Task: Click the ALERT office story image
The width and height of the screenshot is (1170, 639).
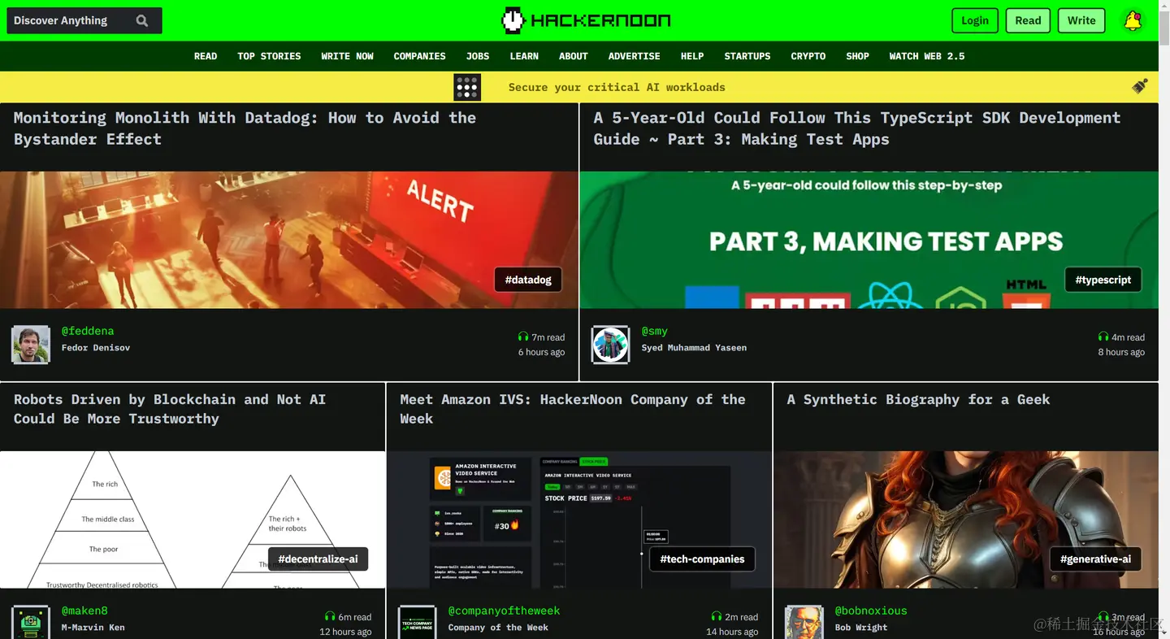Action: (x=288, y=240)
